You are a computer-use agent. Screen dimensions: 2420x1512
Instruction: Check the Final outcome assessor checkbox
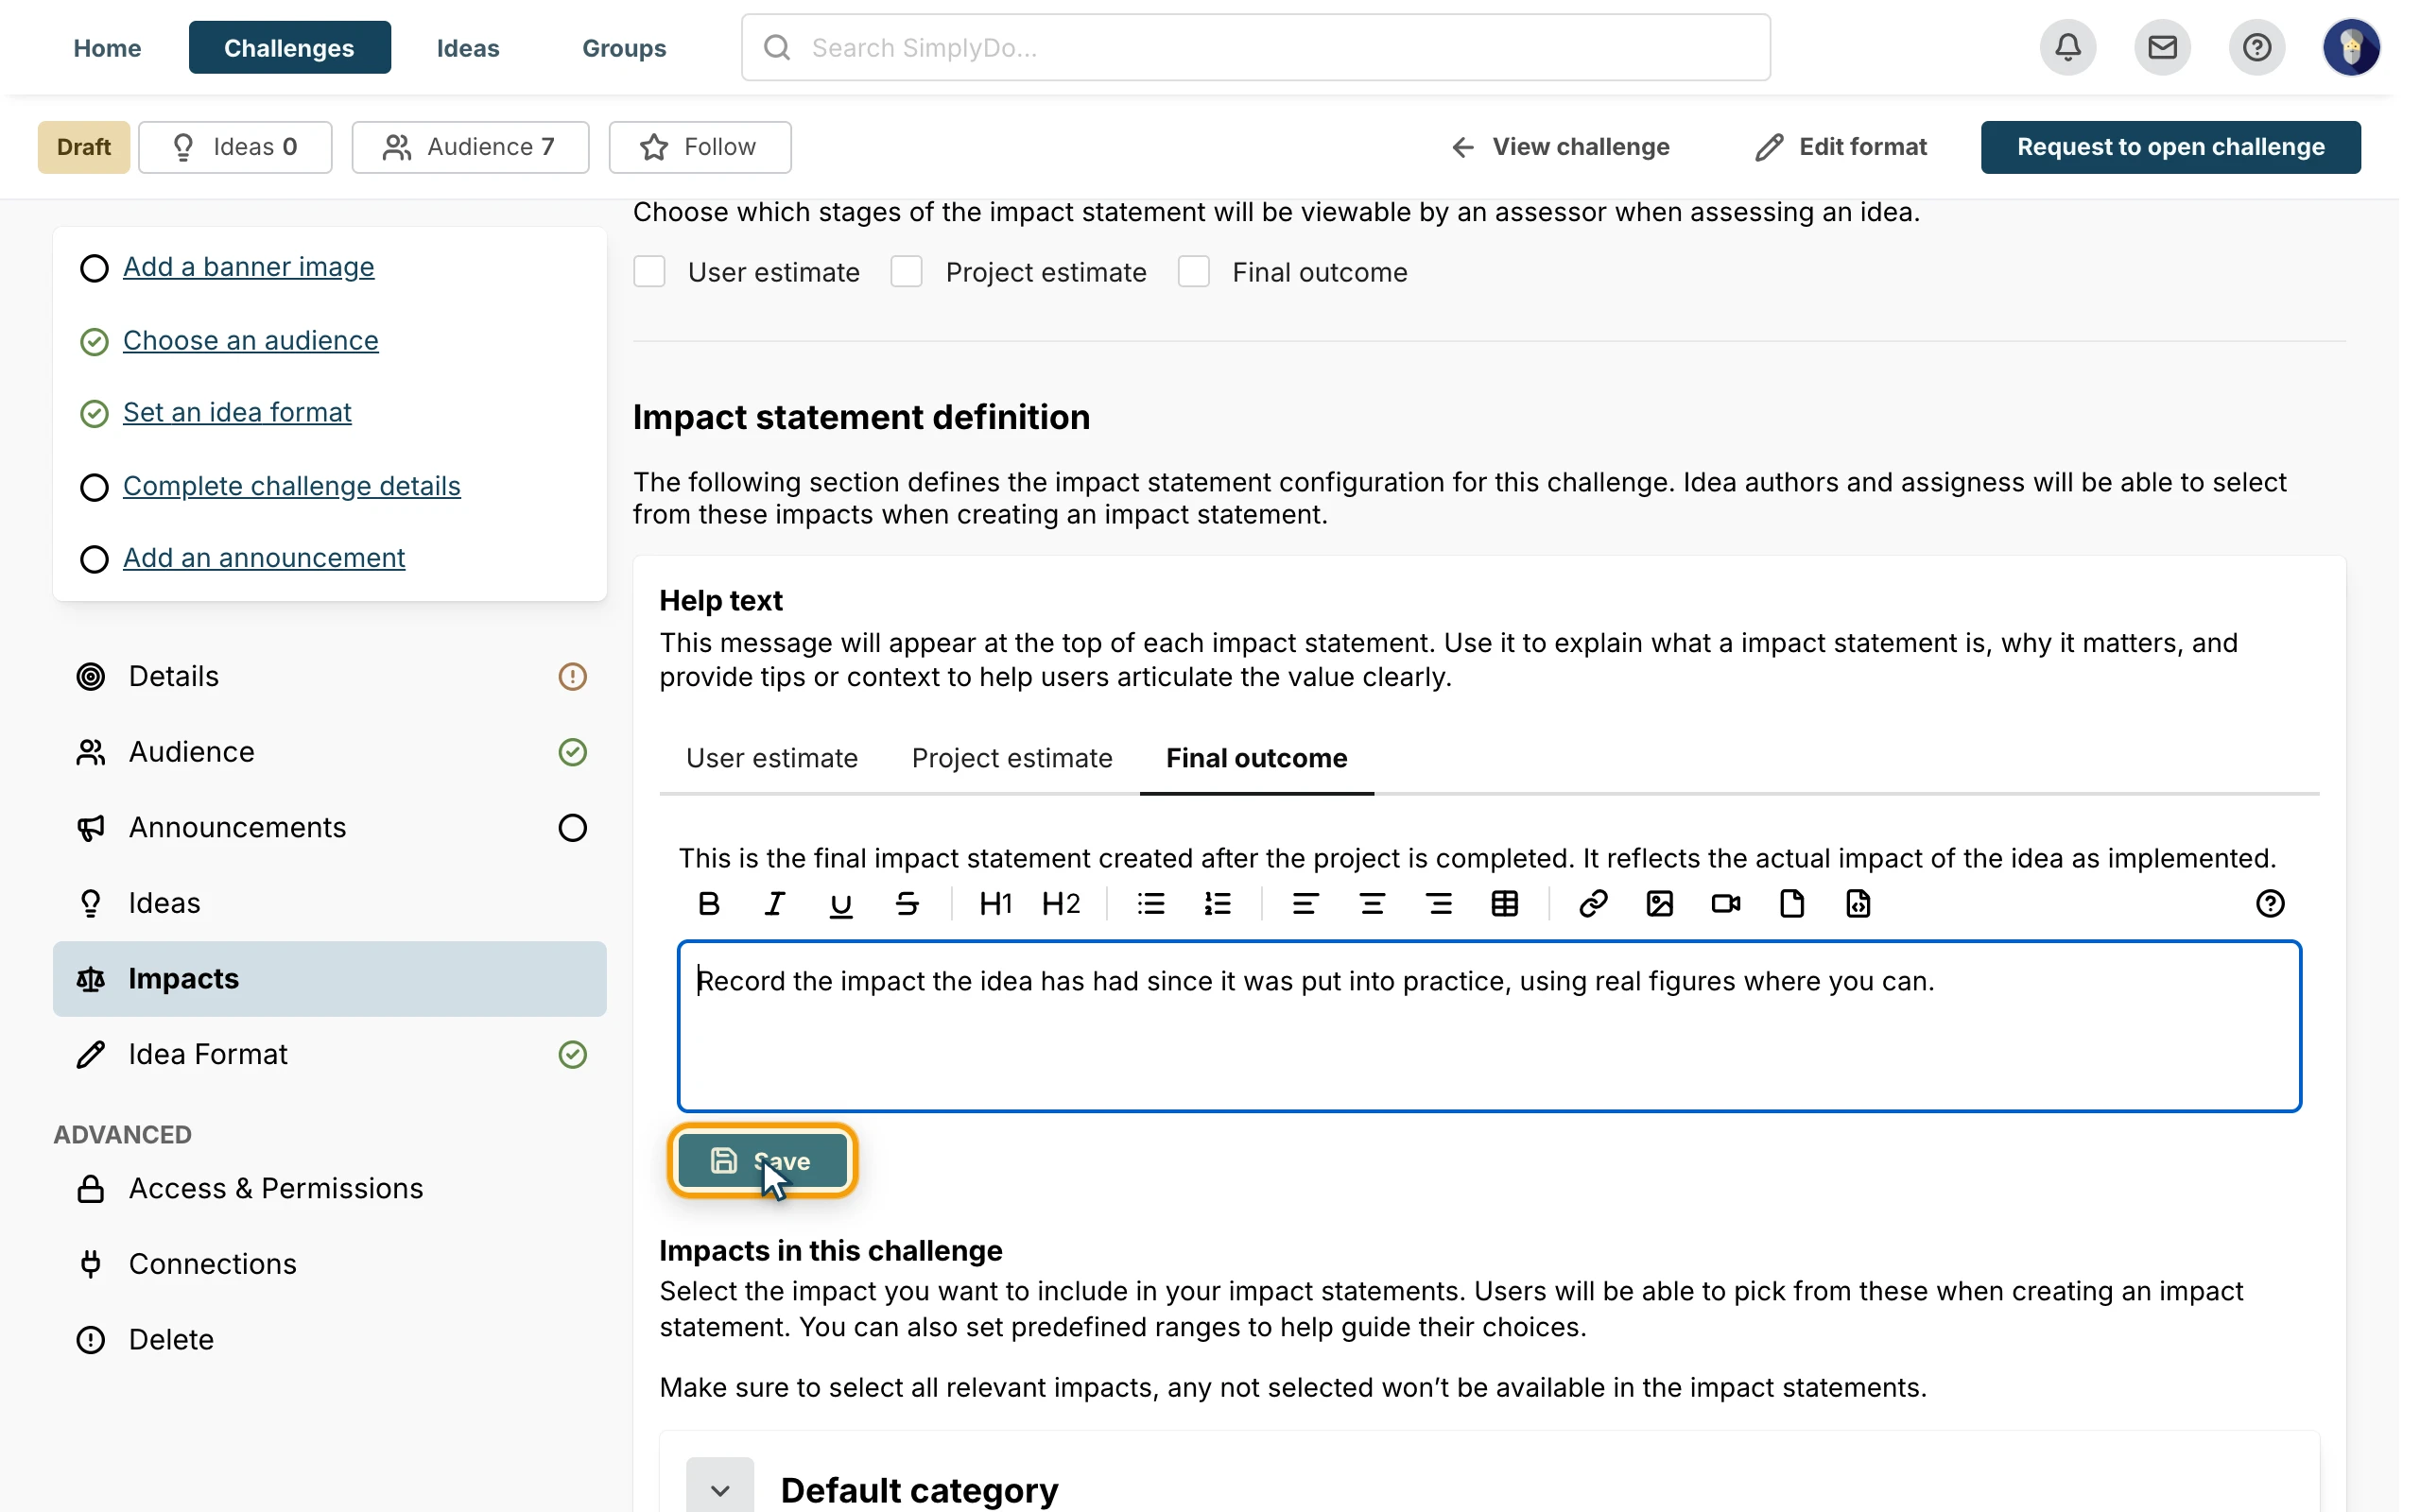tap(1194, 272)
